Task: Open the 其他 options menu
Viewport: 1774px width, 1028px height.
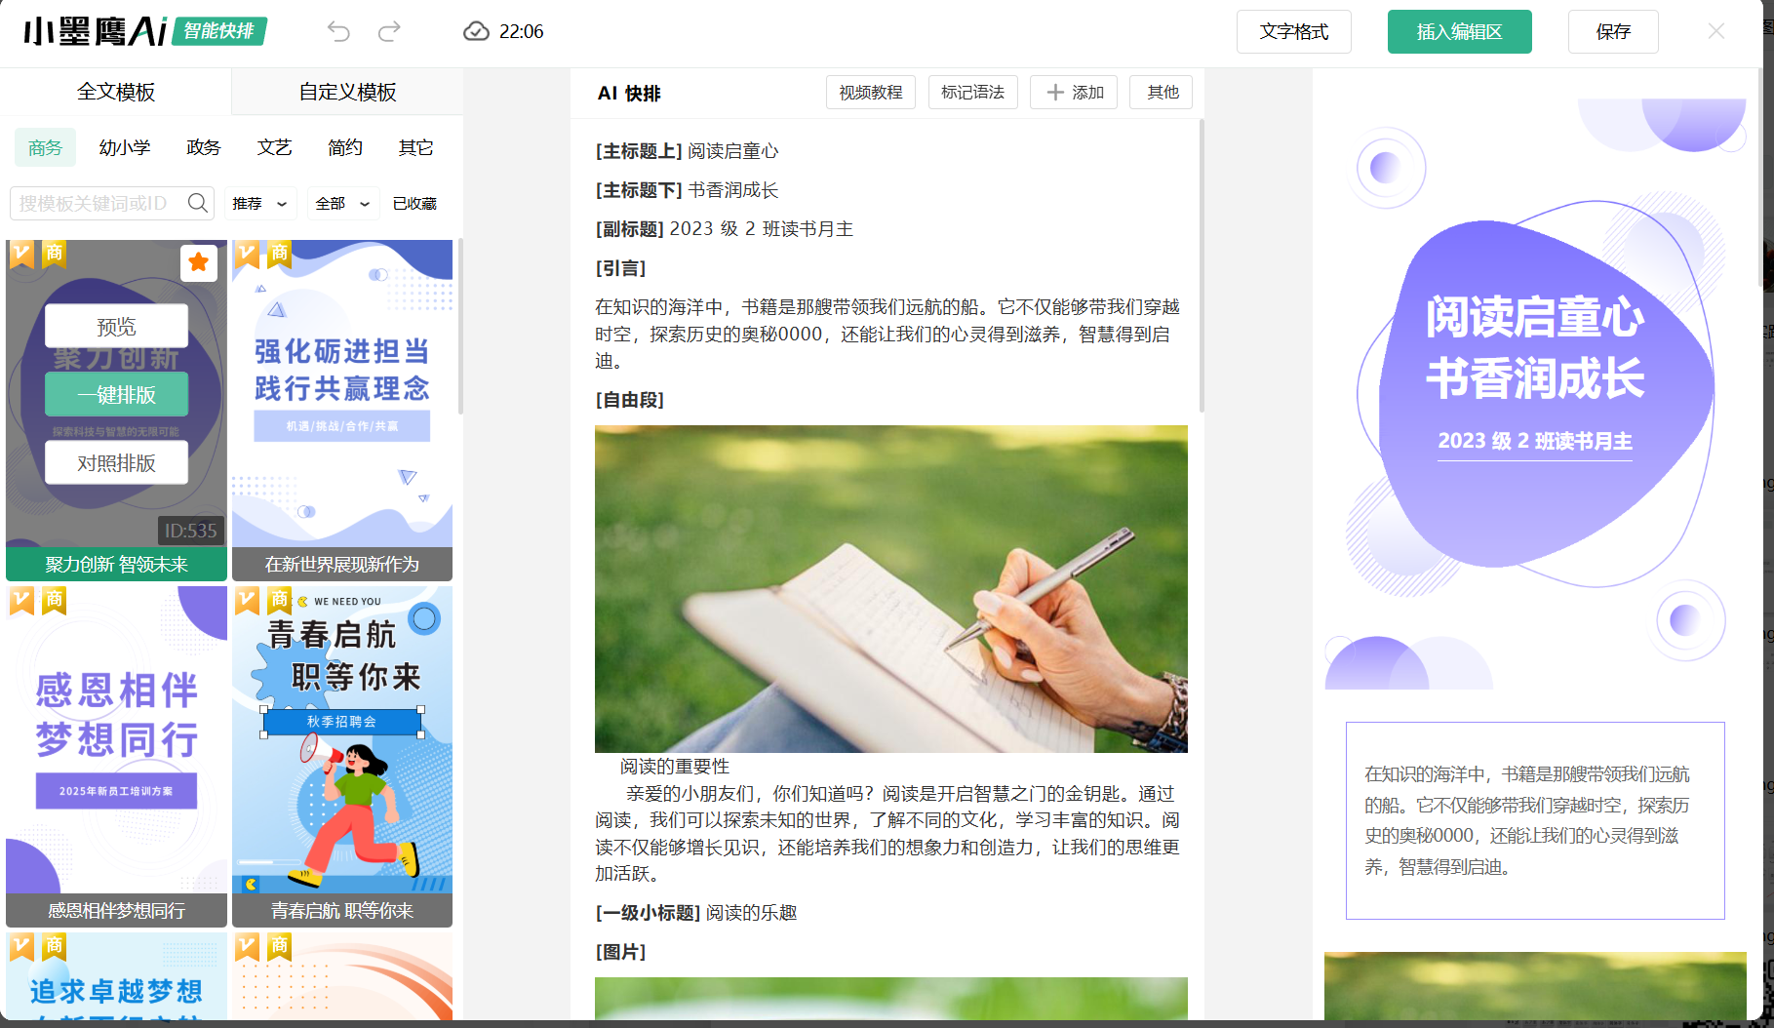Action: pos(1162,93)
